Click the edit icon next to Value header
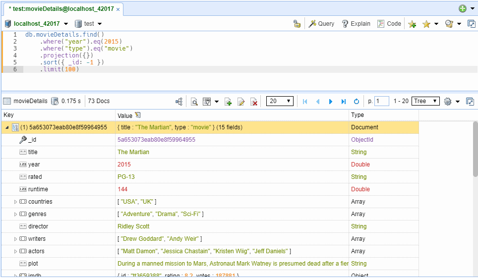 [x=138, y=115]
